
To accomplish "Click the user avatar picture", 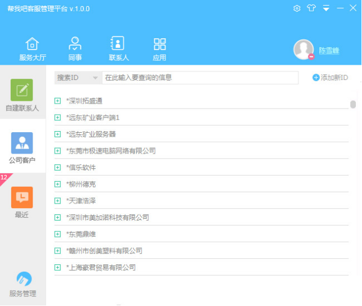I will click(303, 49).
